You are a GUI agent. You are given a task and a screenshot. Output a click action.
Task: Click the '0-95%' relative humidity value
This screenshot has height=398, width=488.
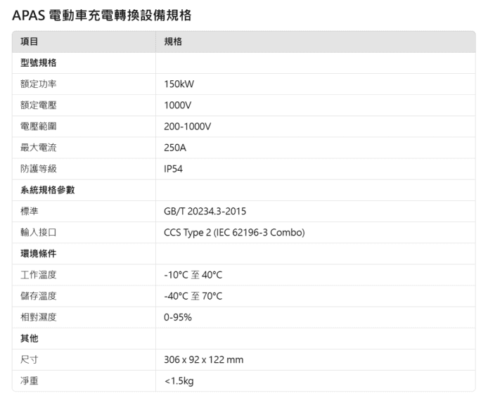tap(178, 317)
